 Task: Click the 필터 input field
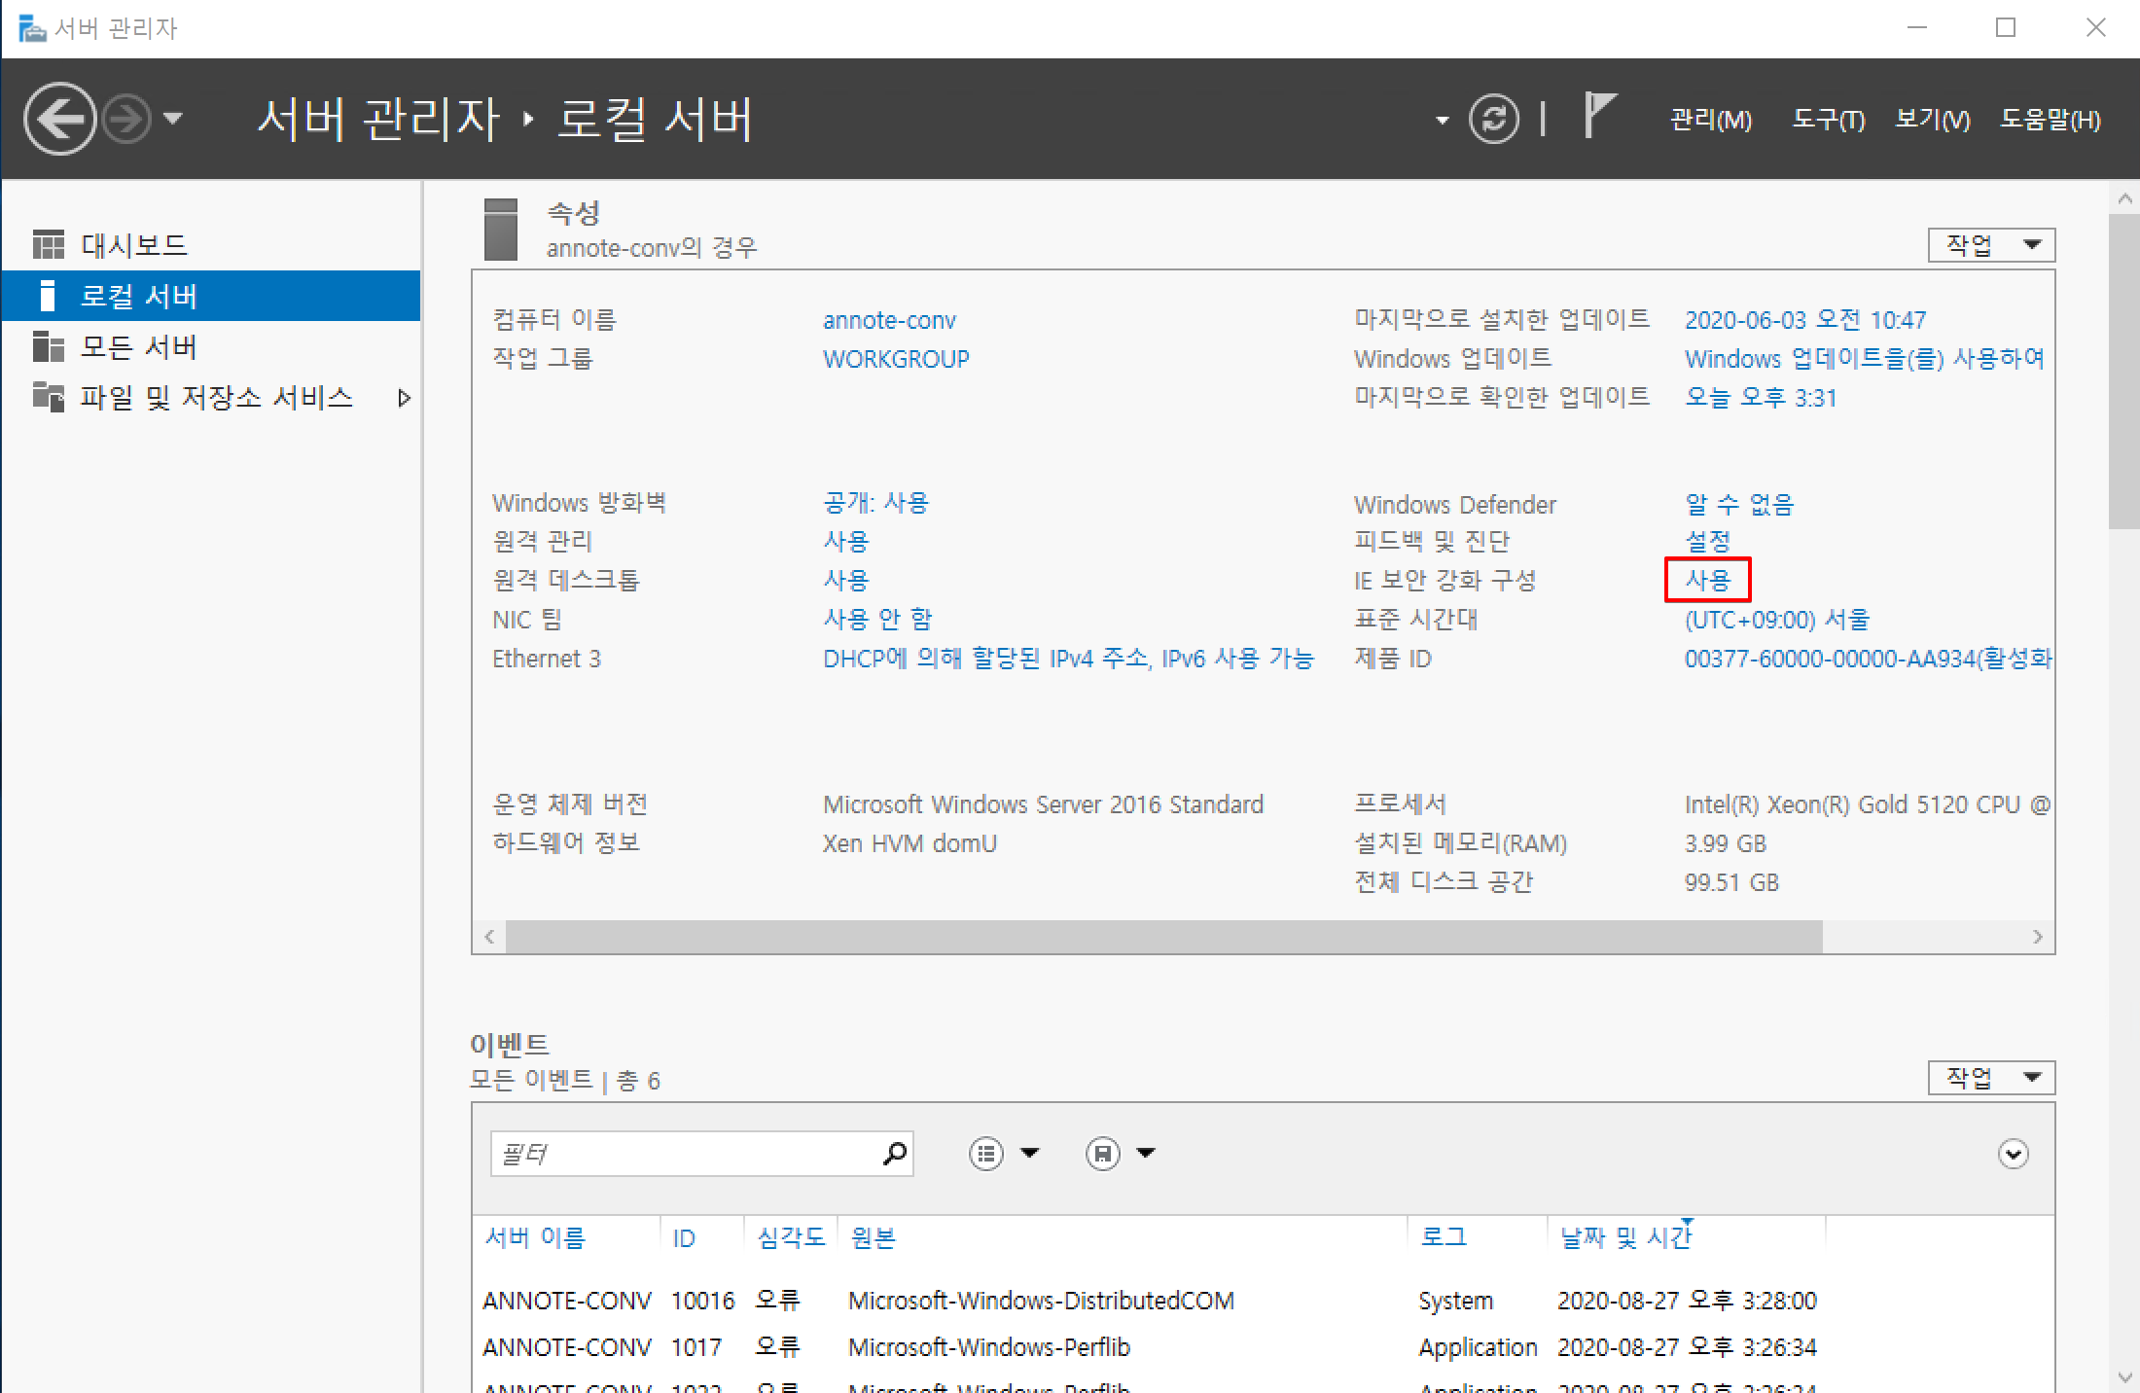[681, 1154]
